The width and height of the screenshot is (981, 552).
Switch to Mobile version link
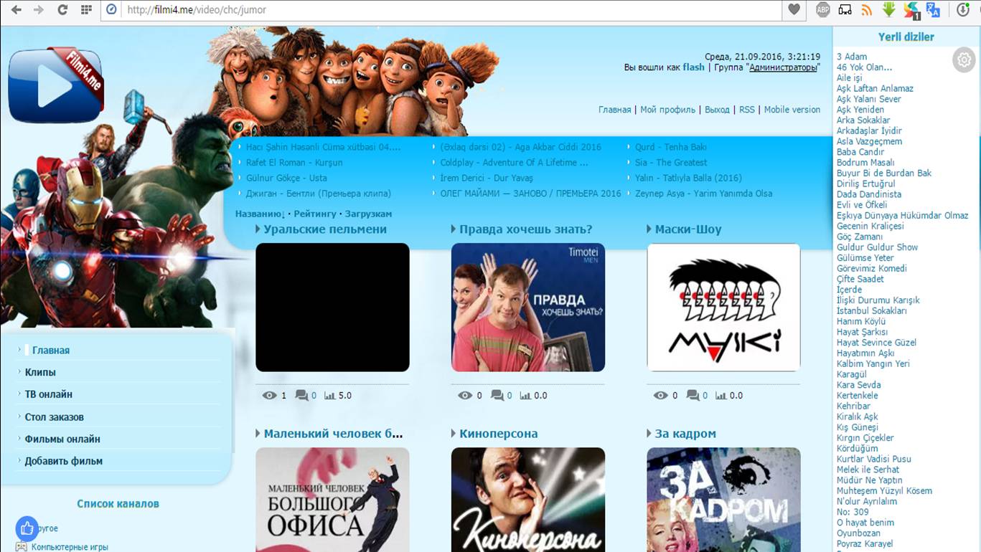tap(792, 110)
